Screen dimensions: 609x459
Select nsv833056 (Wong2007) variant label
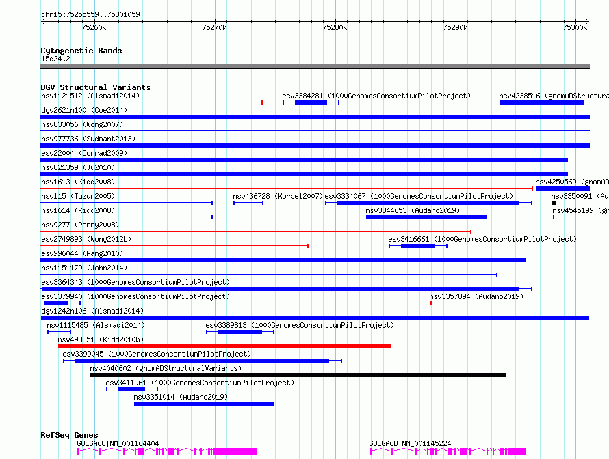[82, 124]
